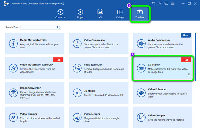Viewport: 200px width, 130px height.
Task: Click the Video Trimmer title text
Action: click(29, 114)
